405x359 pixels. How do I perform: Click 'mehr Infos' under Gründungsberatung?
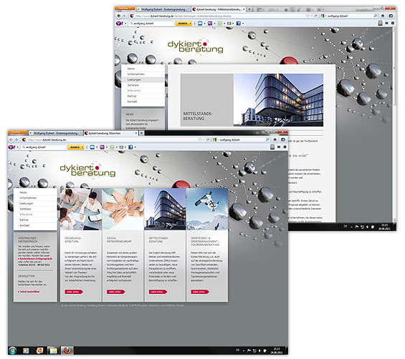74,292
